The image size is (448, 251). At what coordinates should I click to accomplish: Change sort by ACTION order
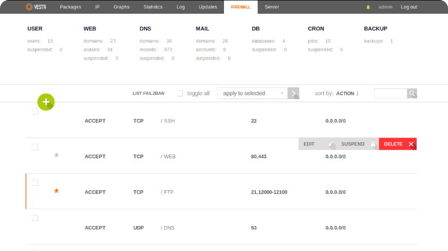(x=347, y=93)
